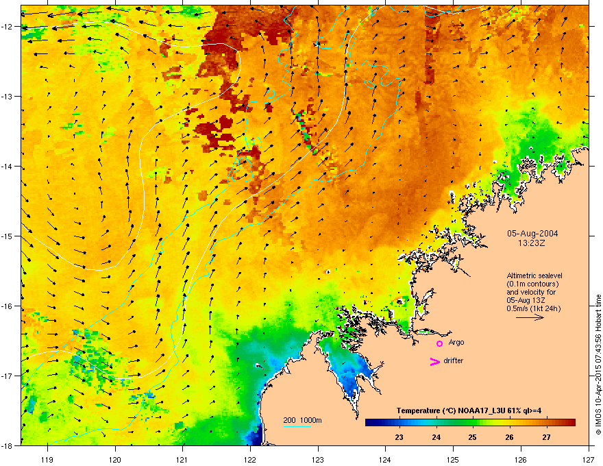Click the longitude axis label 119
603x466 pixels.
(x=47, y=459)
